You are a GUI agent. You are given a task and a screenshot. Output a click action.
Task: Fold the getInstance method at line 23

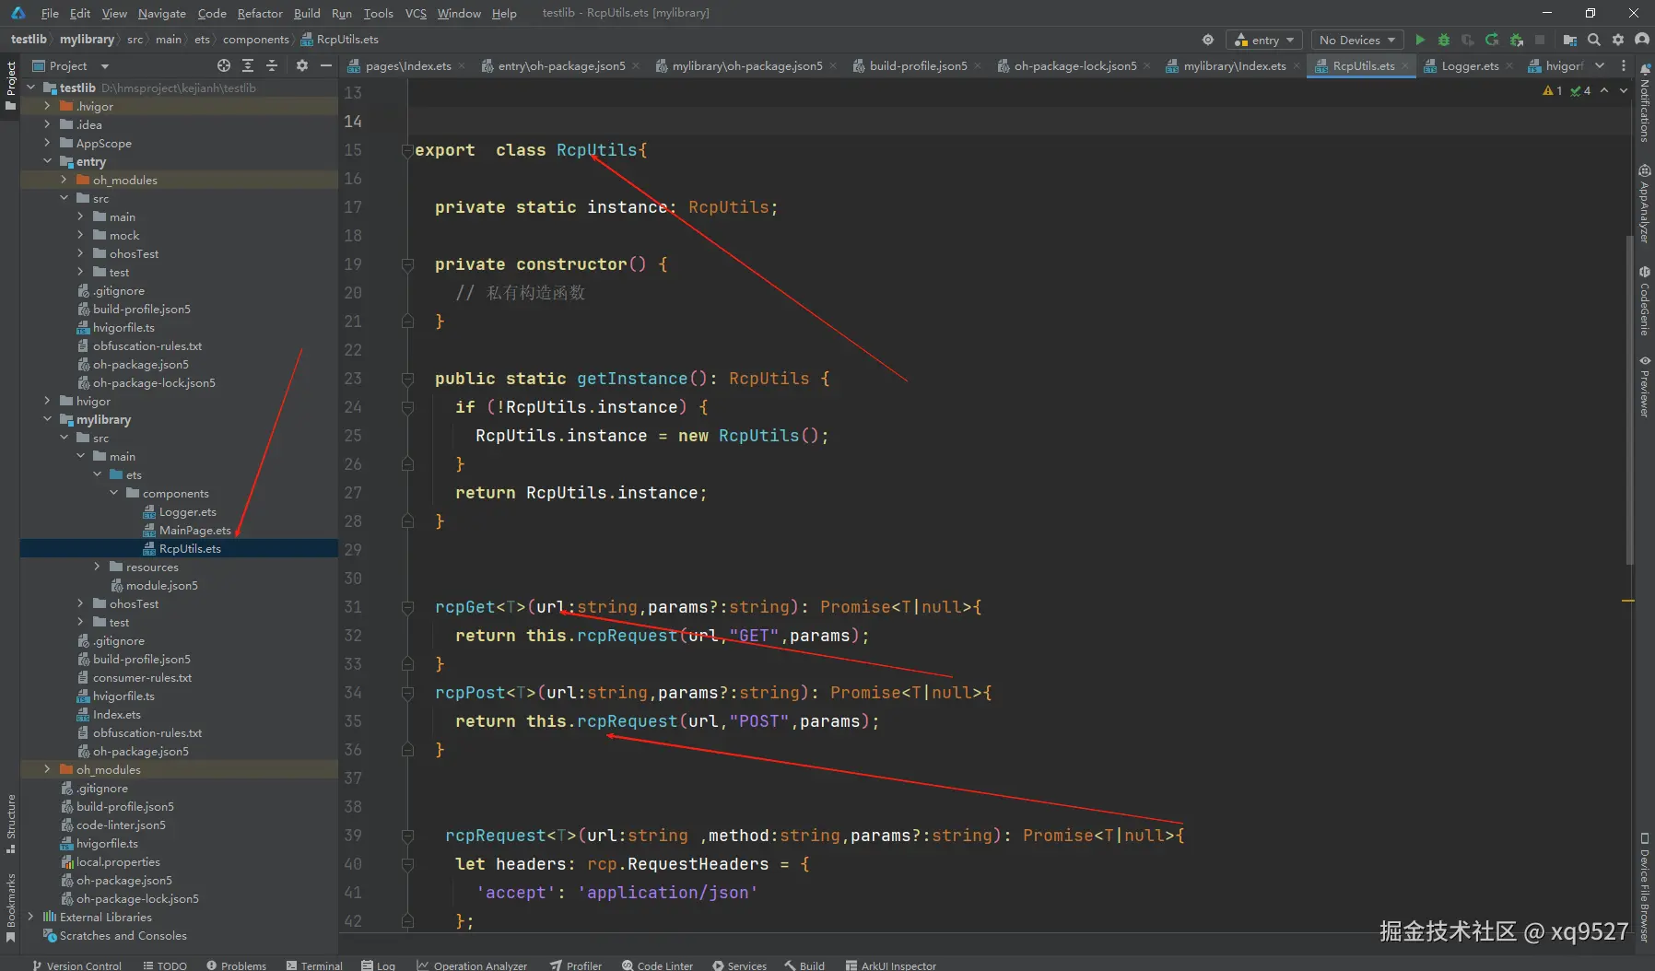(406, 379)
